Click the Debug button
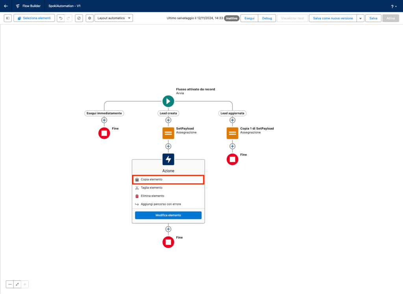Image resolution: width=403 pixels, height=294 pixels. coord(267,18)
